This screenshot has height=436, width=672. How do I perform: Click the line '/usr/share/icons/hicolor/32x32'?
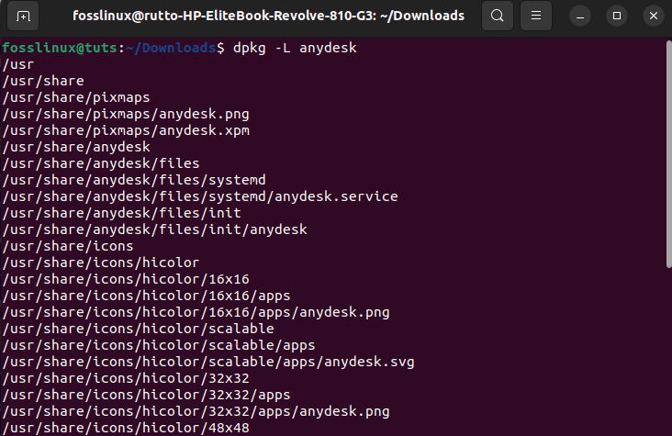(126, 378)
